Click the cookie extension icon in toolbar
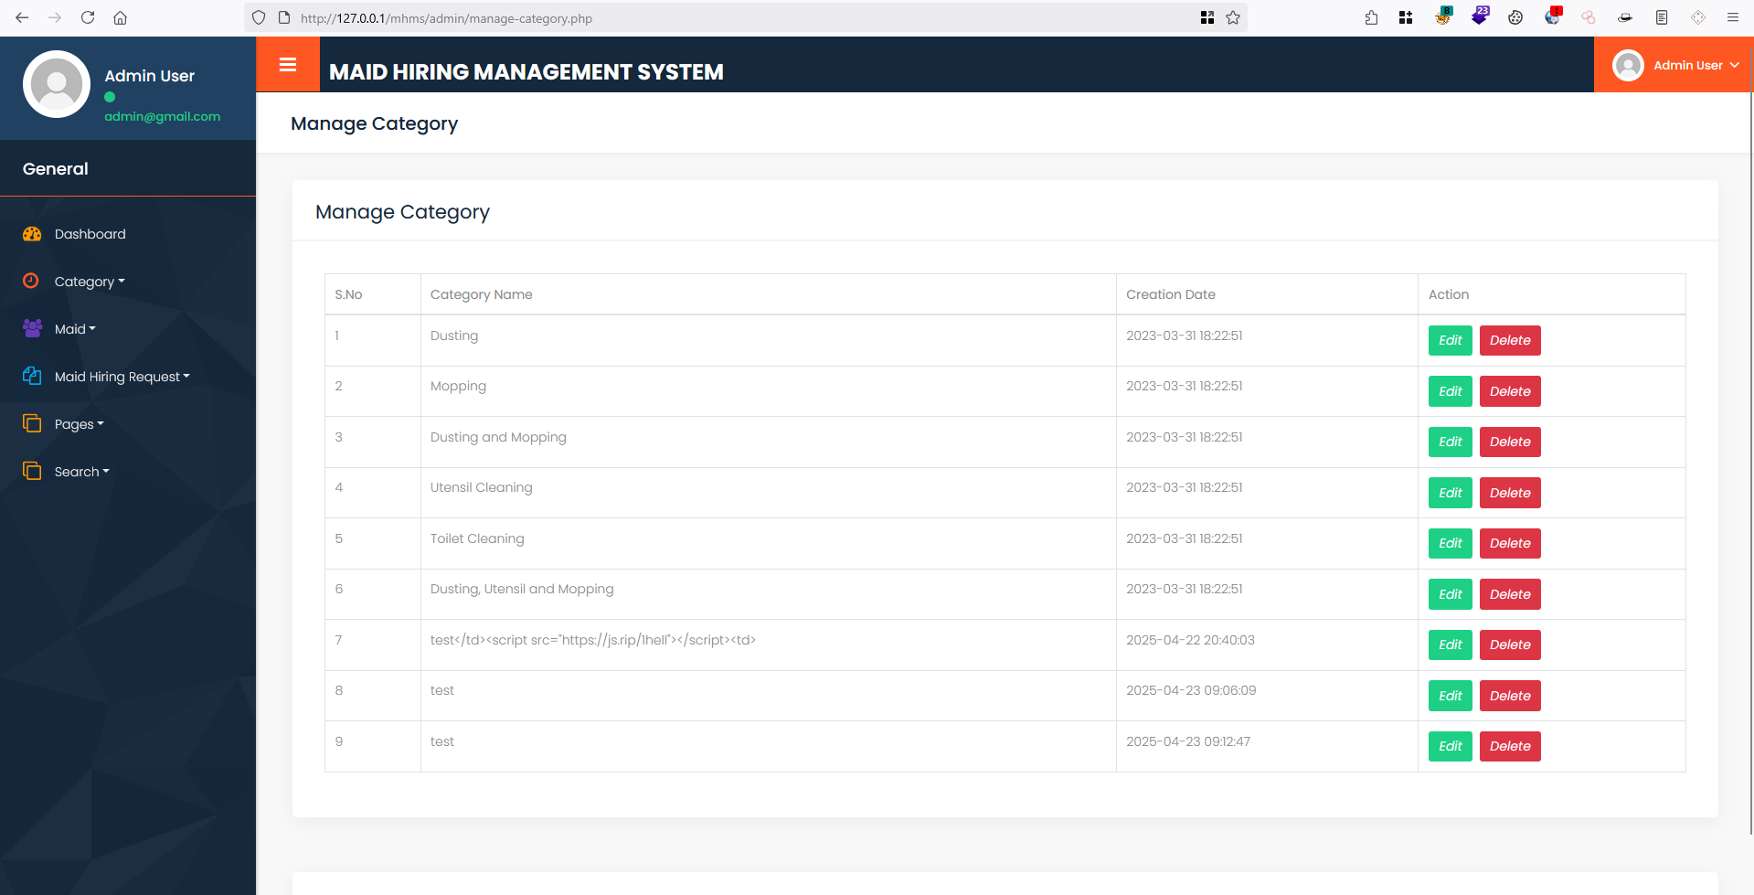The height and width of the screenshot is (895, 1754). pos(1515,17)
